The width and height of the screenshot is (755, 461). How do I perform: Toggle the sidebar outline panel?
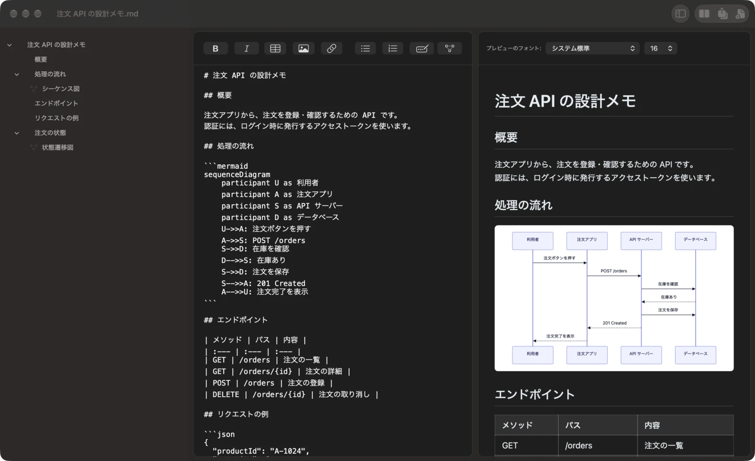pyautogui.click(x=680, y=14)
